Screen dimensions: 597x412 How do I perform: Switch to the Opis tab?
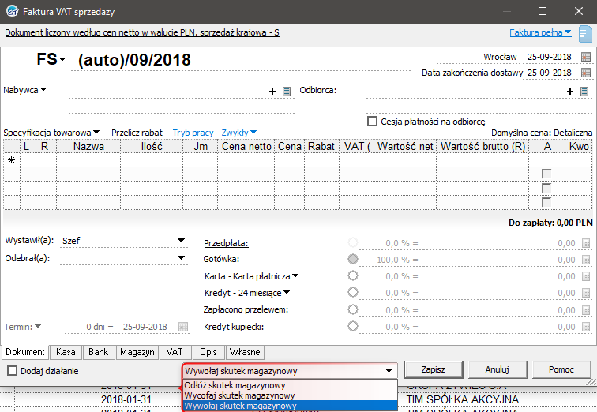coord(208,352)
